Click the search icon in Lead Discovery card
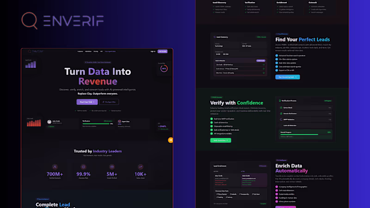 215,37
